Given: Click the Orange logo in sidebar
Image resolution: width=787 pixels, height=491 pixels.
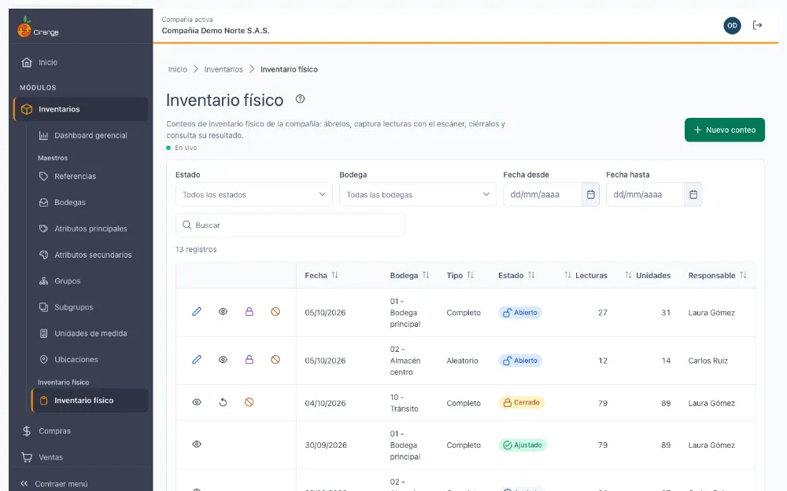Looking at the screenshot, I should (x=38, y=27).
